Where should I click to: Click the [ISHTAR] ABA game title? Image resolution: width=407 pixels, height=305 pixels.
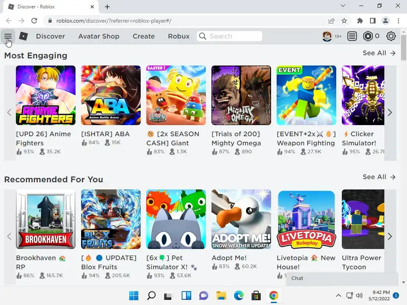105,134
